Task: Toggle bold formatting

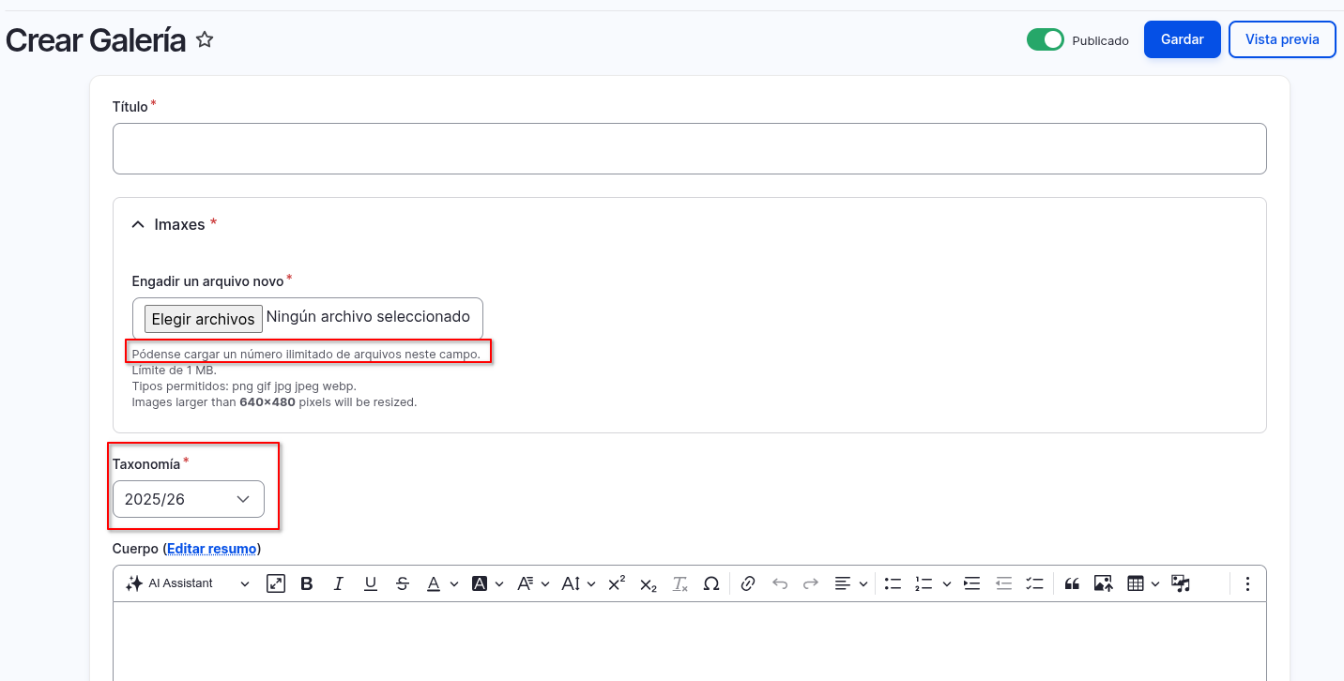Action: coord(307,583)
